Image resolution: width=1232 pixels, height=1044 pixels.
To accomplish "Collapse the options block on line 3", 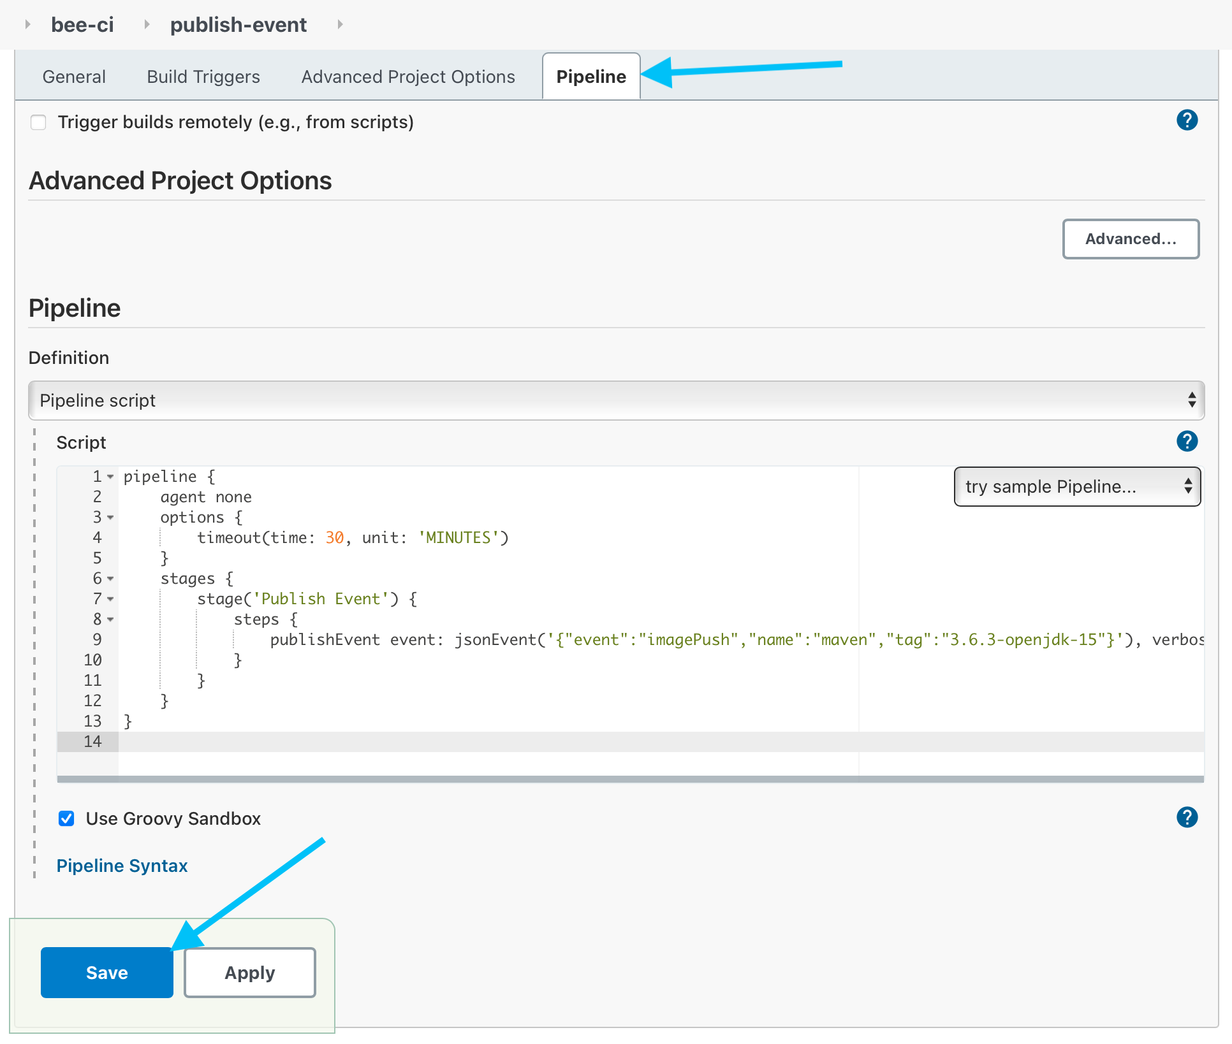I will click(x=110, y=518).
